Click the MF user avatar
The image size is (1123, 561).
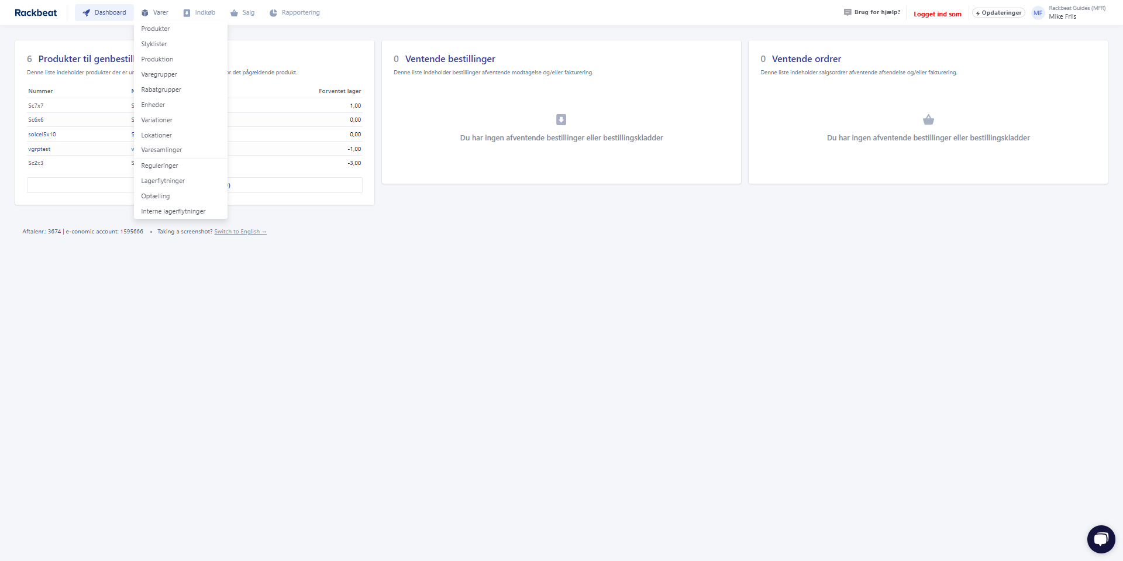click(1038, 13)
